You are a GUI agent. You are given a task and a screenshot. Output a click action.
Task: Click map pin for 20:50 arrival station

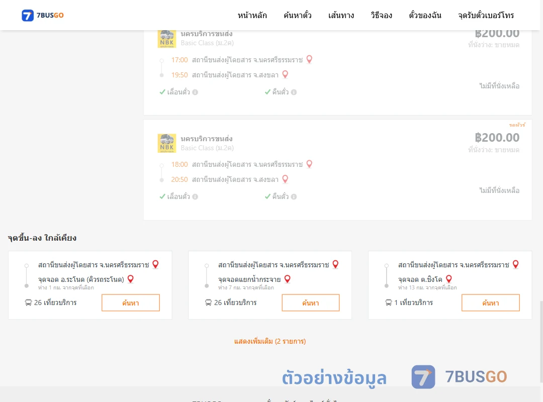(x=285, y=179)
